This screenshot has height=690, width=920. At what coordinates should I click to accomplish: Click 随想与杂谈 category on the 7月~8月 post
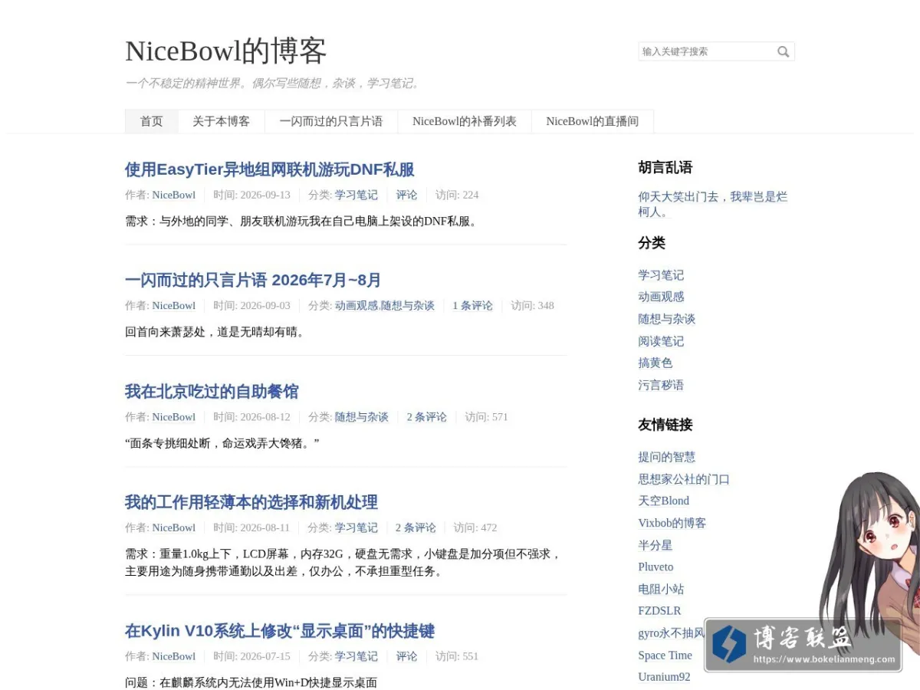(408, 305)
